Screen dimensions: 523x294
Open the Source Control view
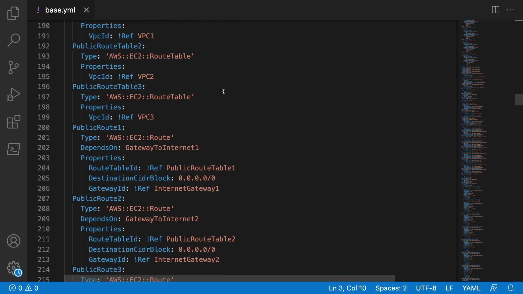tap(13, 67)
